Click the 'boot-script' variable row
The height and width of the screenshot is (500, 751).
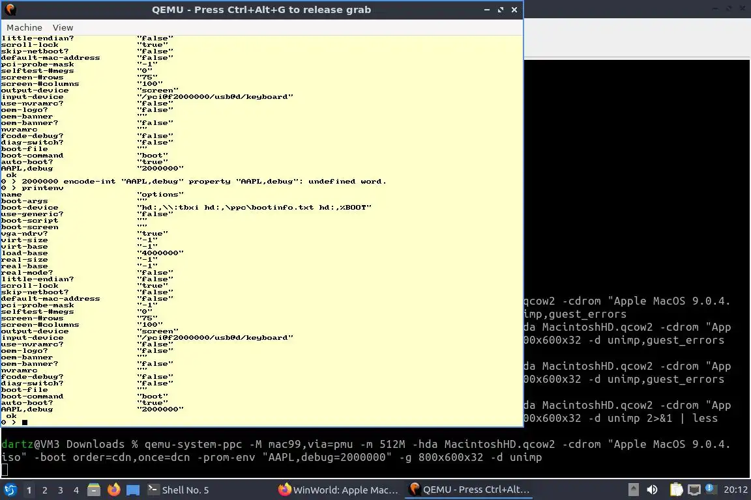(74, 221)
